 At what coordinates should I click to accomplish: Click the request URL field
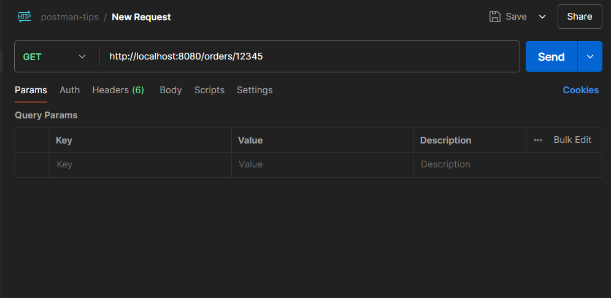tap(310, 56)
